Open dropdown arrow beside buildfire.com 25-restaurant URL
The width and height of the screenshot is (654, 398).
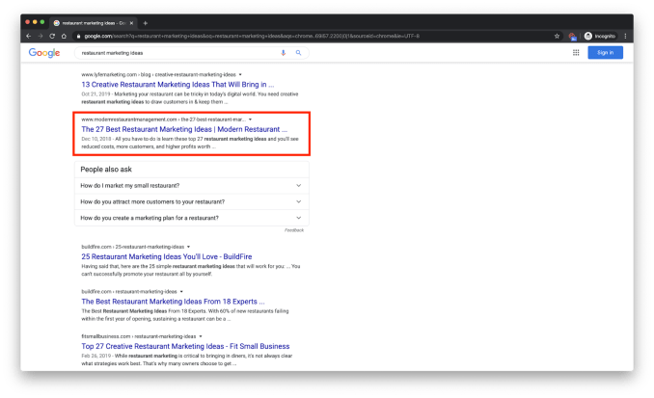188,247
